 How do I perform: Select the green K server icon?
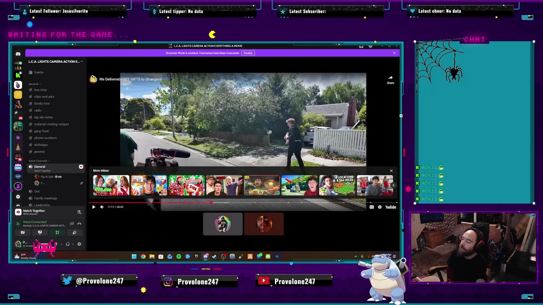pos(18,75)
